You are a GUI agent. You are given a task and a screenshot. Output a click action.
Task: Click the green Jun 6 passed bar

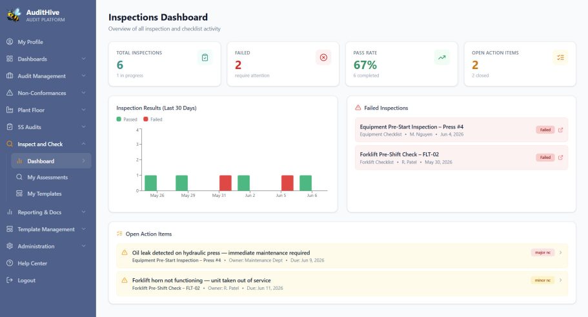pos(306,183)
